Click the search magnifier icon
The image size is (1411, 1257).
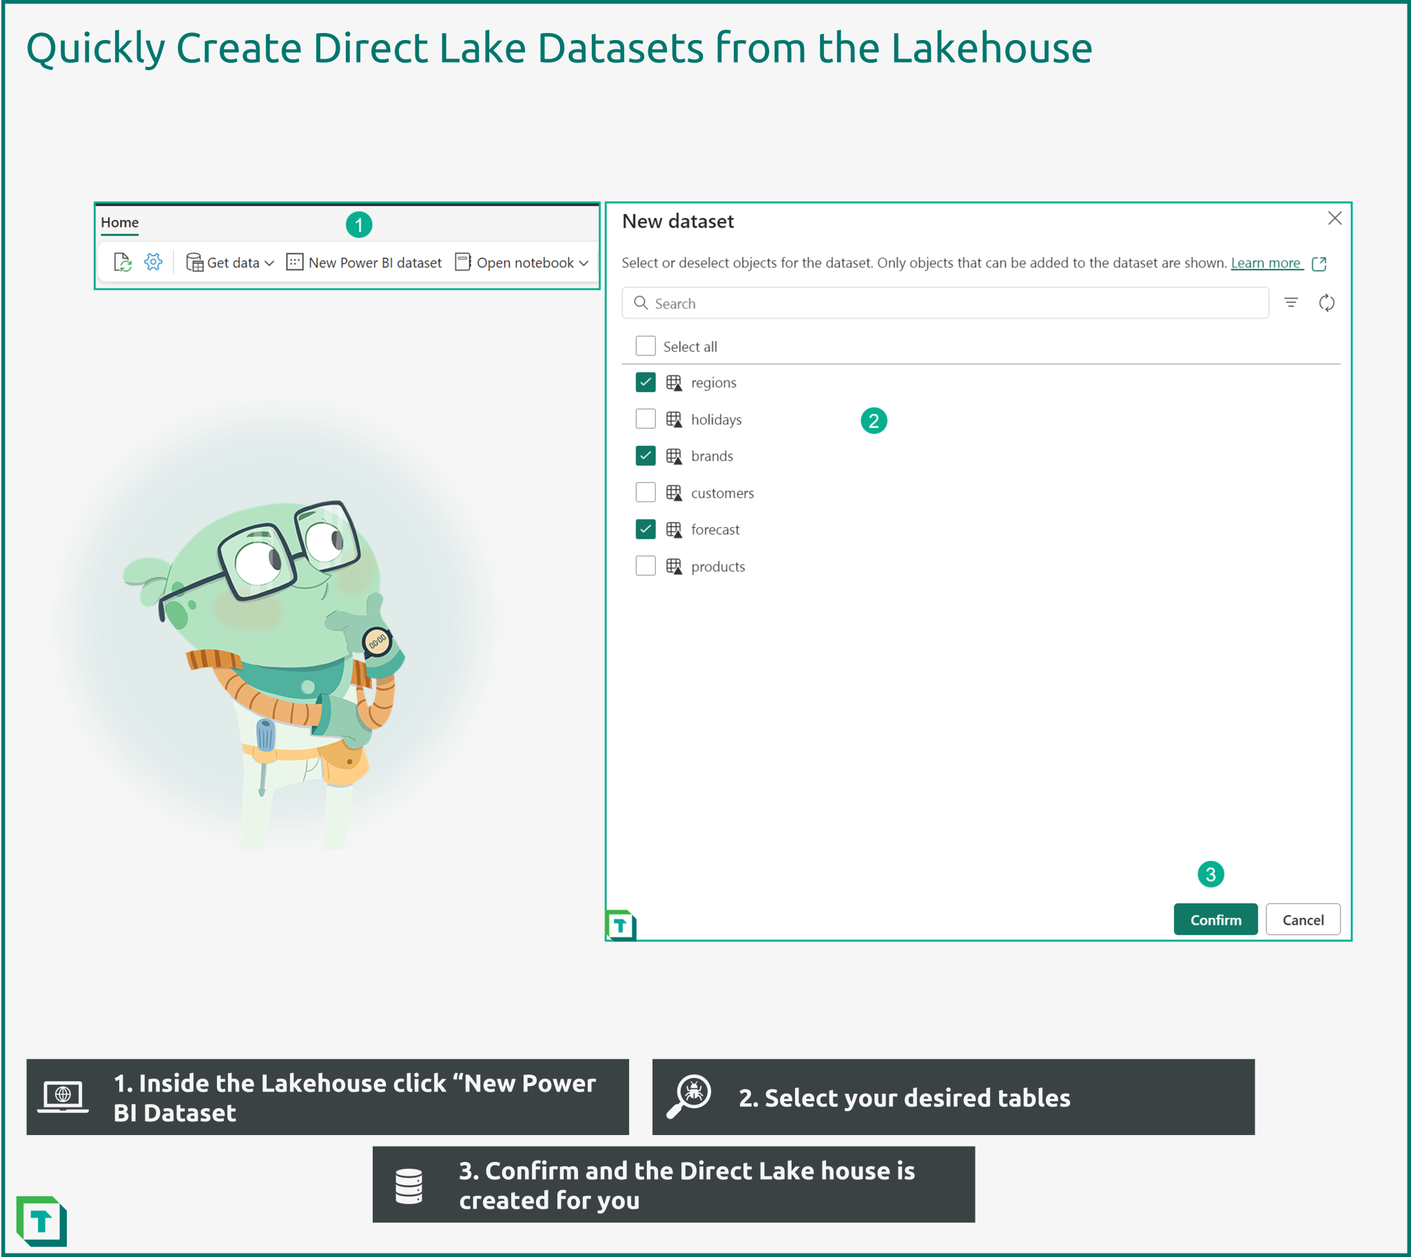click(x=641, y=303)
